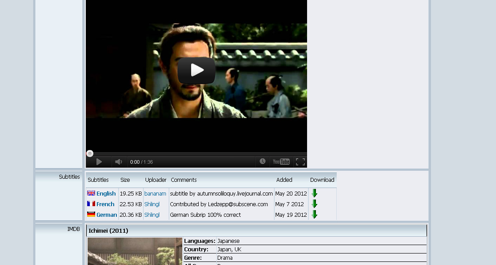
Task: Click the IMDB movie poster thumbnail
Action: 135,251
